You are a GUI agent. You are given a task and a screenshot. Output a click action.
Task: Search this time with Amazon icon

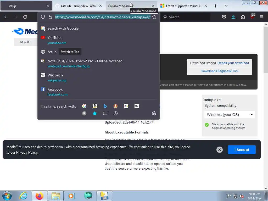[x=95, y=106]
